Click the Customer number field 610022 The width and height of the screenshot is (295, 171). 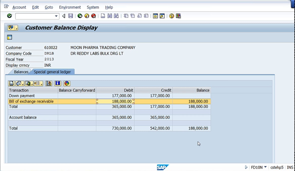(51, 48)
